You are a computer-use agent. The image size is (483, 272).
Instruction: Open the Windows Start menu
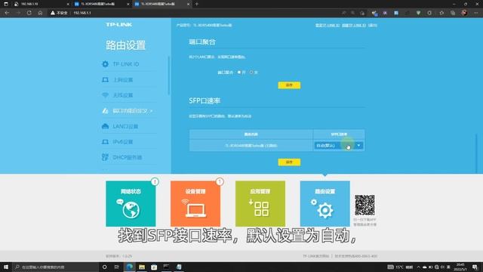(6, 267)
